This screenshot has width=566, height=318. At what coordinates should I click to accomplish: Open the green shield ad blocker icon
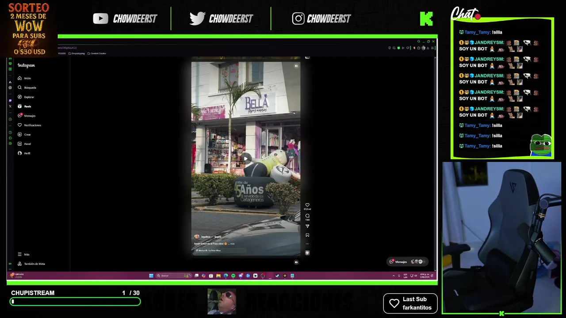[399, 48]
